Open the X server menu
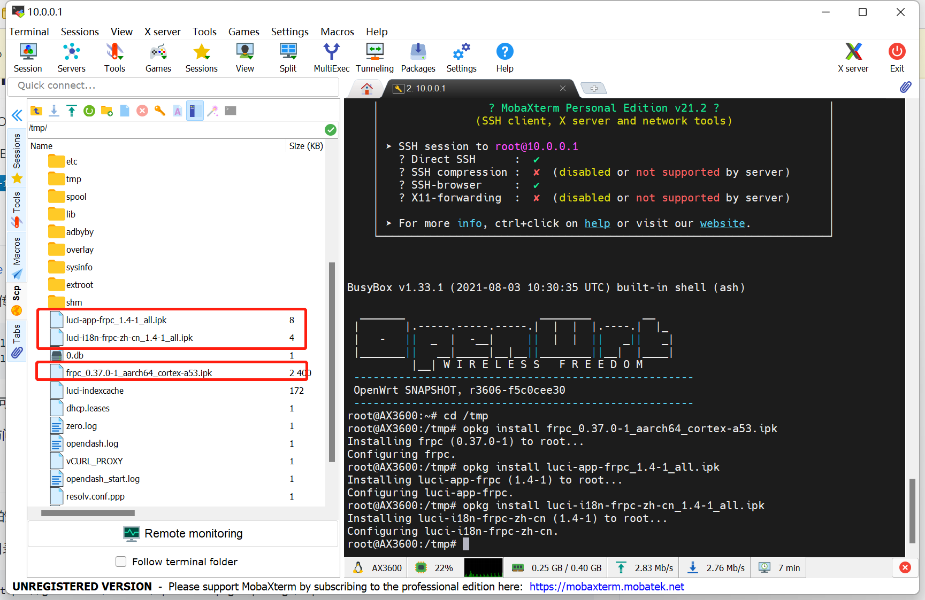Screen dimensions: 925x600 tap(163, 32)
